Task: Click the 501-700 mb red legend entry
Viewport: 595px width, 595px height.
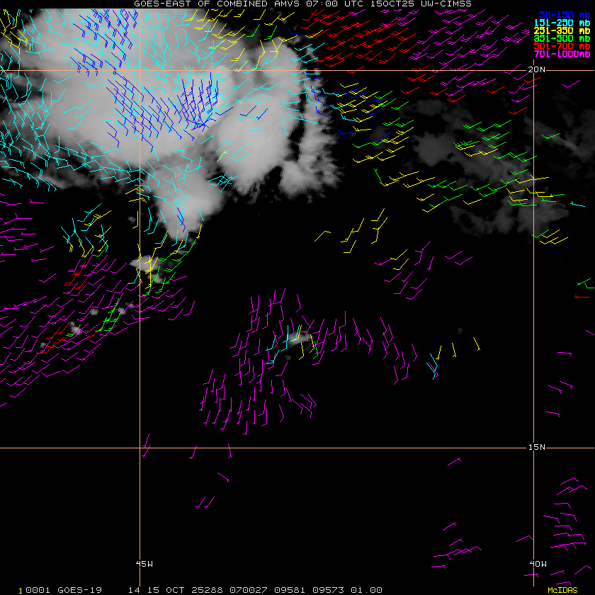Action: coord(562,46)
